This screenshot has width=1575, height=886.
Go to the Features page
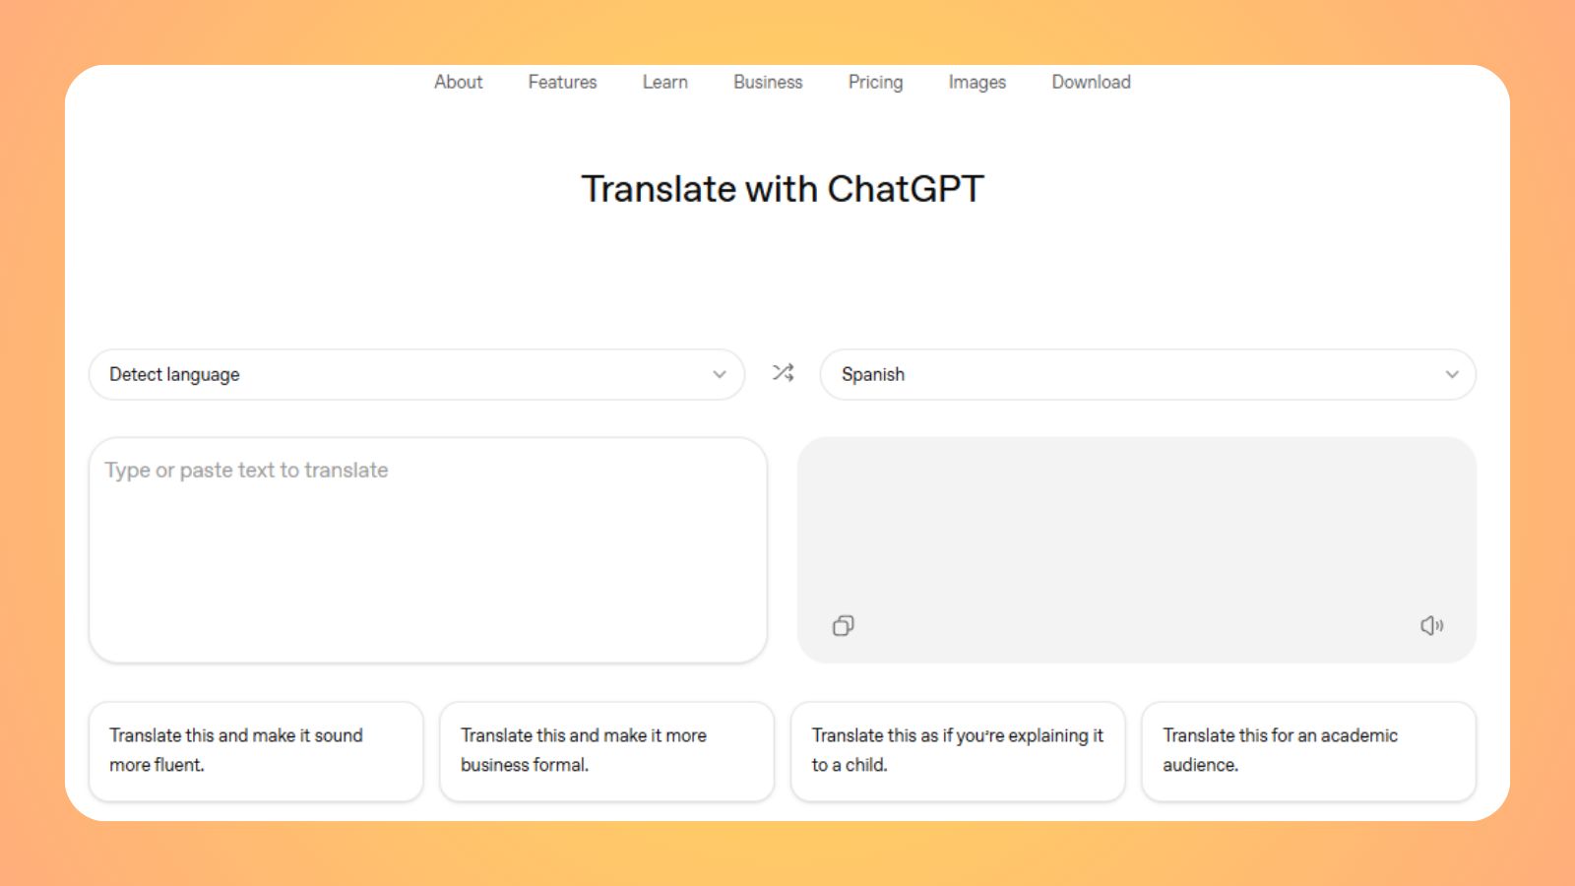[x=562, y=83]
